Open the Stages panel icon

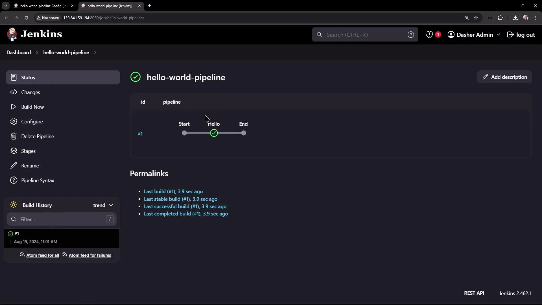(13, 151)
